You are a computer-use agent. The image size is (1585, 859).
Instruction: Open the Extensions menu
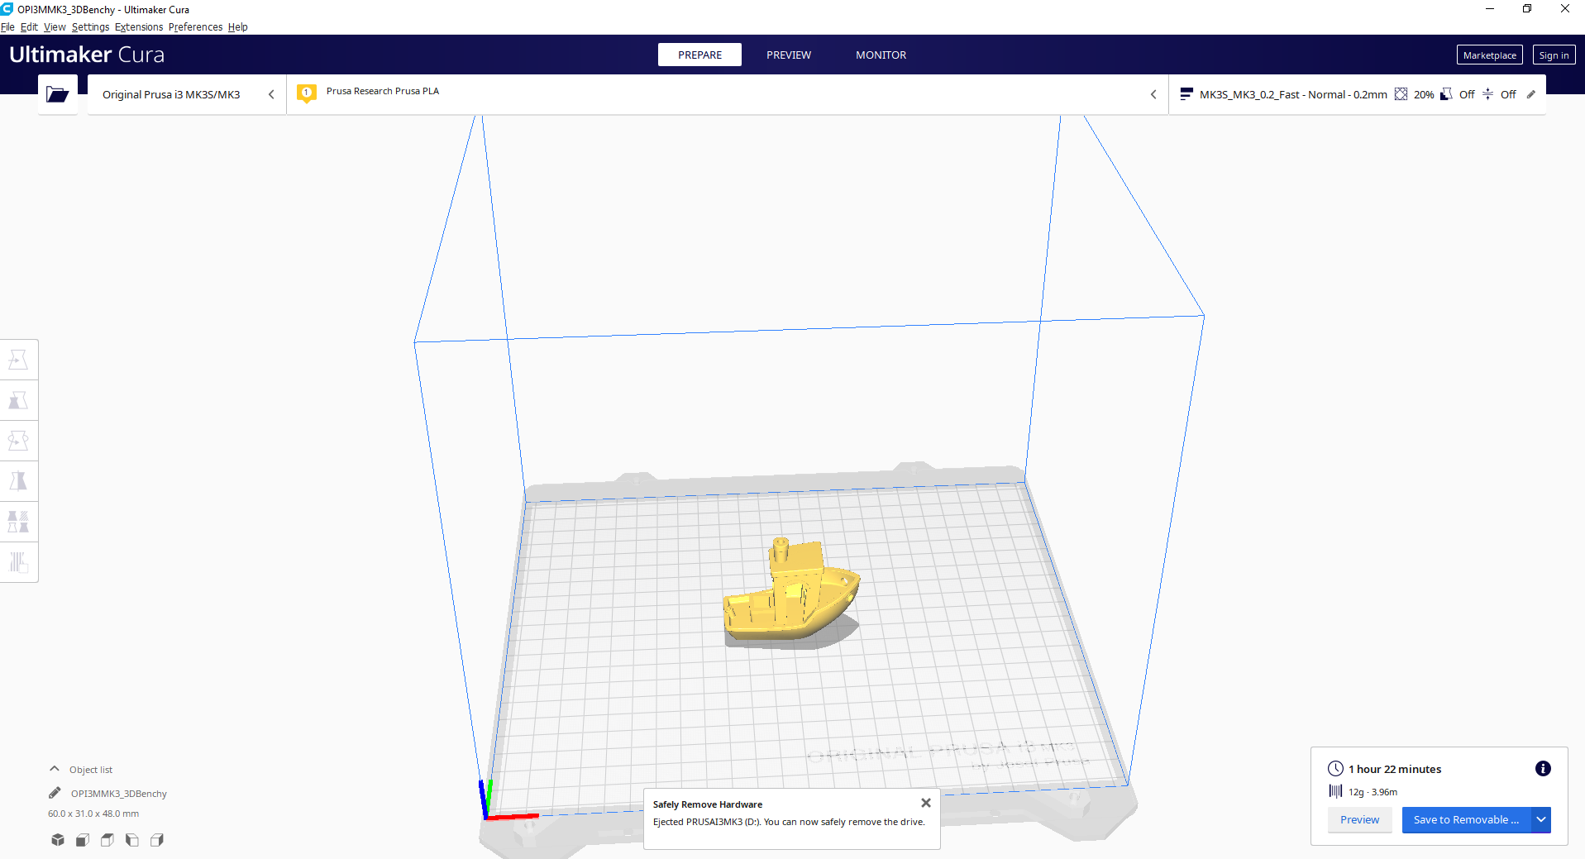[x=139, y=27]
